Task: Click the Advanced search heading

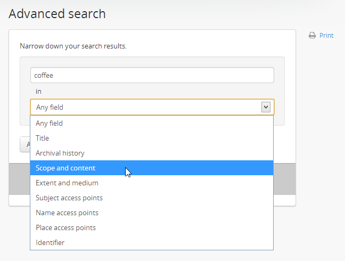Action: pyautogui.click(x=57, y=14)
